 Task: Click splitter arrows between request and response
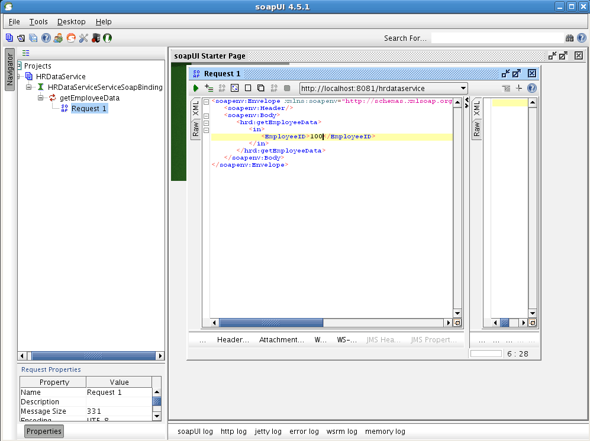pyautogui.click(x=467, y=103)
